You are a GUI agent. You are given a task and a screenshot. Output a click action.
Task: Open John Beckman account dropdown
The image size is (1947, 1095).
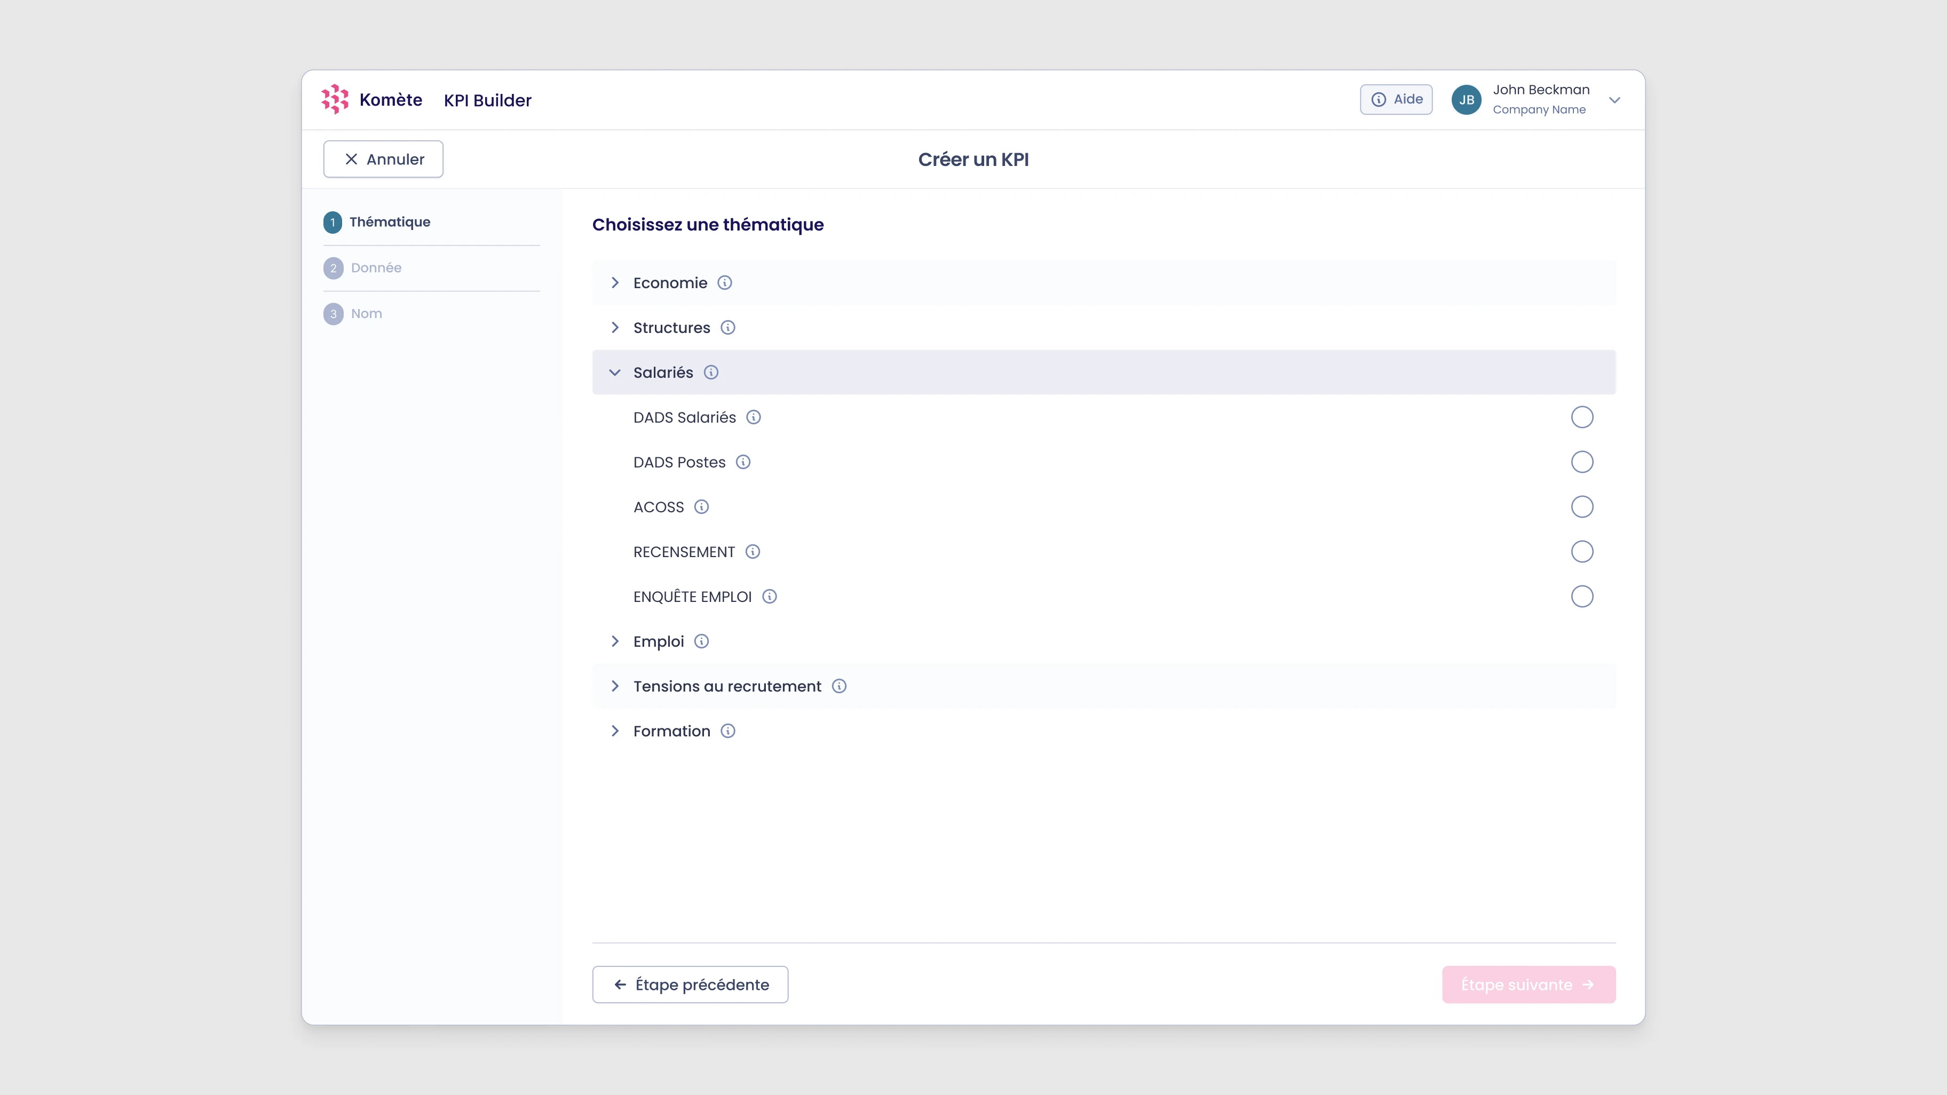click(x=1613, y=100)
